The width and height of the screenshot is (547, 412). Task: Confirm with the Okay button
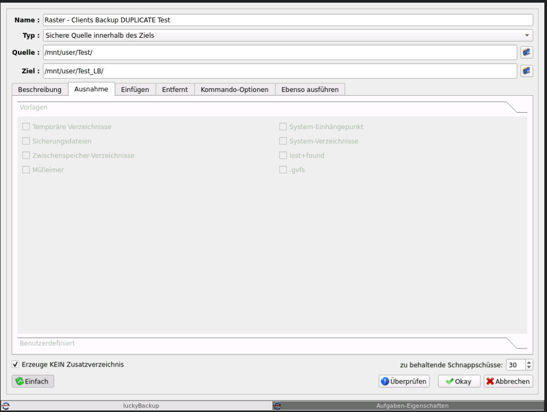459,381
